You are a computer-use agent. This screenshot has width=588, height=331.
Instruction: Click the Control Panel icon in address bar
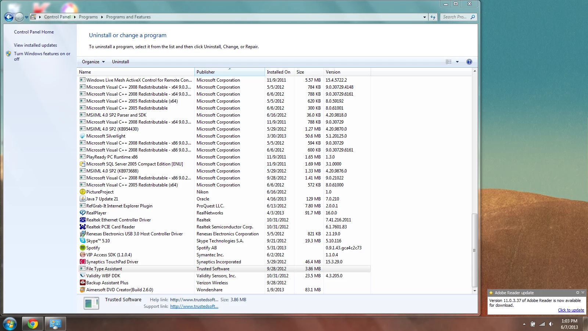(33, 17)
